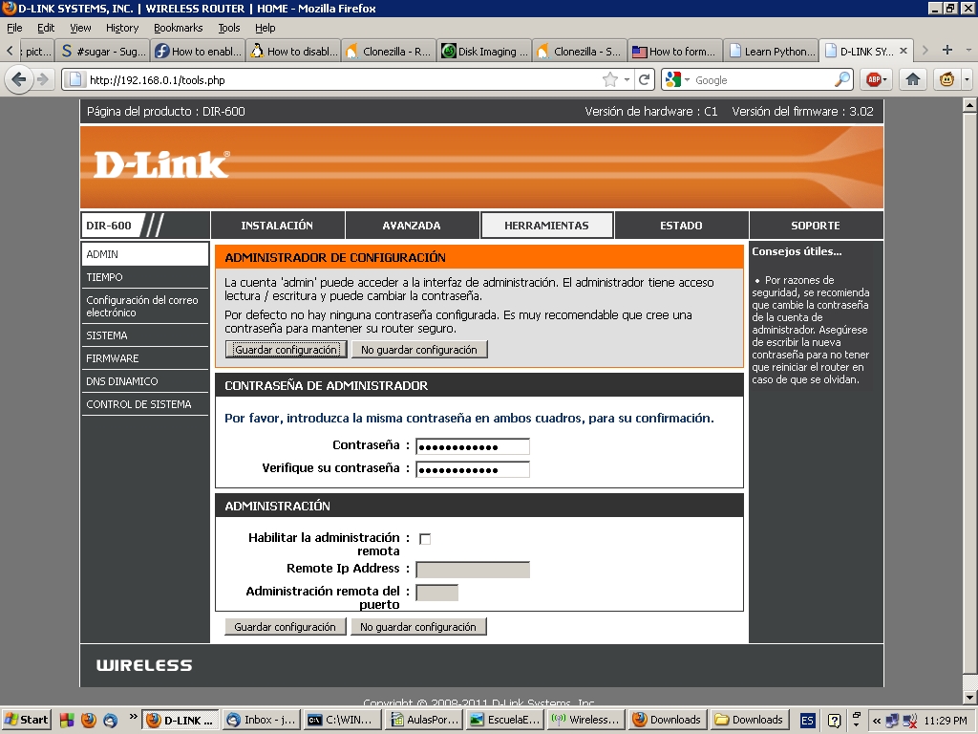The image size is (978, 734).
Task: Enable the remote administration checkbox
Action: point(425,539)
